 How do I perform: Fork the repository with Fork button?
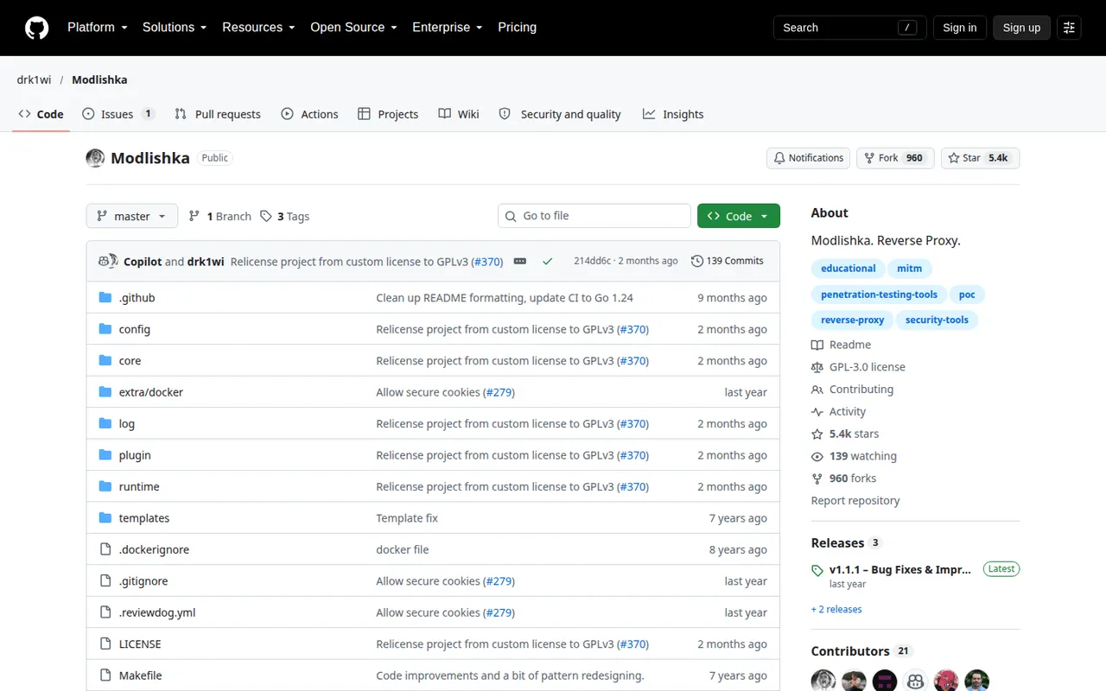coord(895,158)
